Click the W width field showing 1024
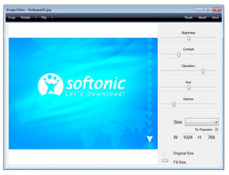The width and height of the screenshot is (229, 175). 188,137
